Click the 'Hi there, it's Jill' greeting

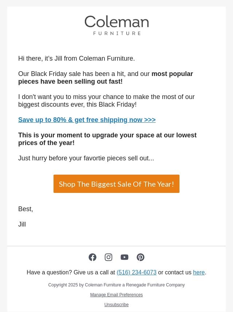point(76,58)
